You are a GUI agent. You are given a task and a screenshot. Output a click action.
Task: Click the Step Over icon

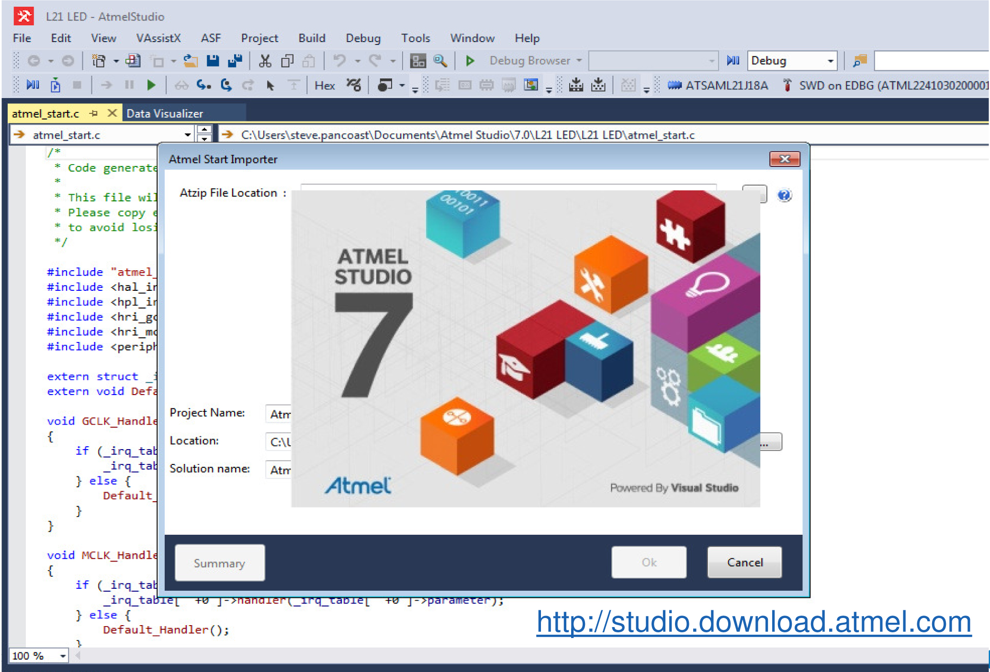[x=226, y=85]
